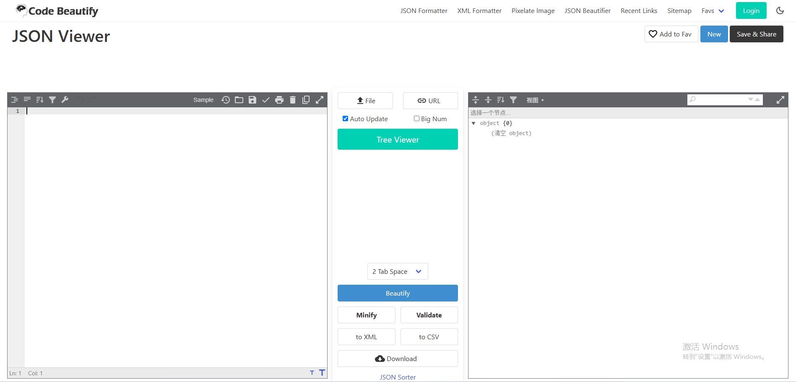Click the printer icon
Screen dimensions: 796x382
(x=279, y=100)
